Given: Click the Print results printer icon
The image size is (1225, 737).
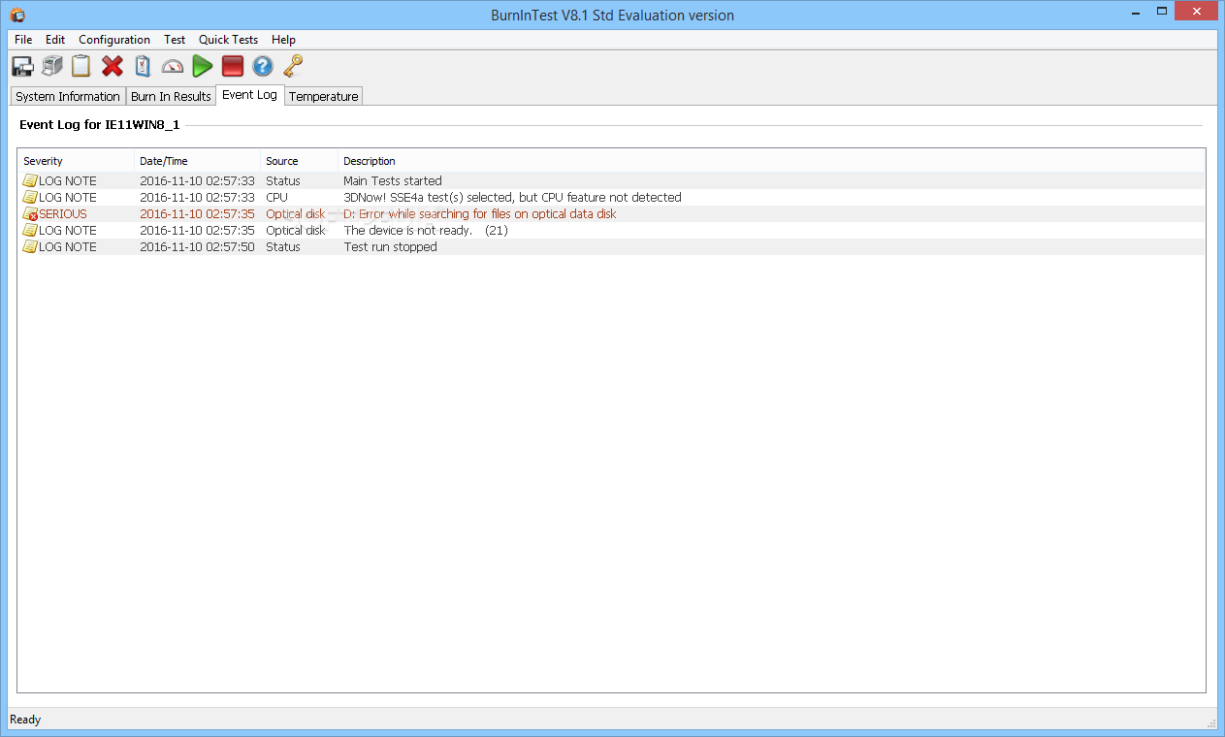Looking at the screenshot, I should click(x=52, y=66).
